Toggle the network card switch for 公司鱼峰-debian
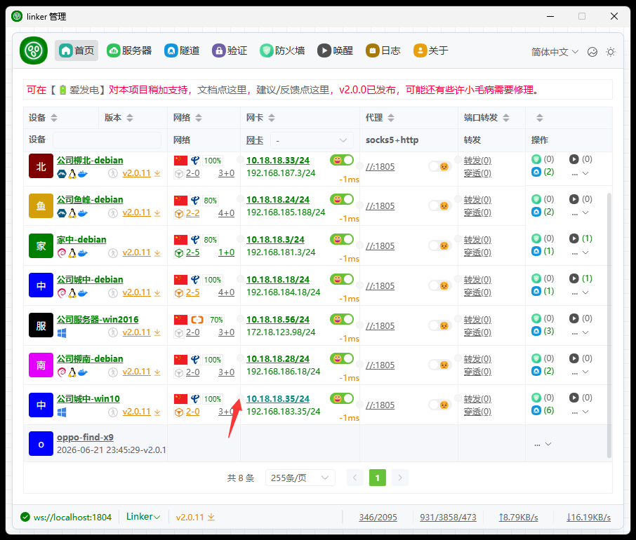Image resolution: width=636 pixels, height=540 pixels. [x=342, y=199]
